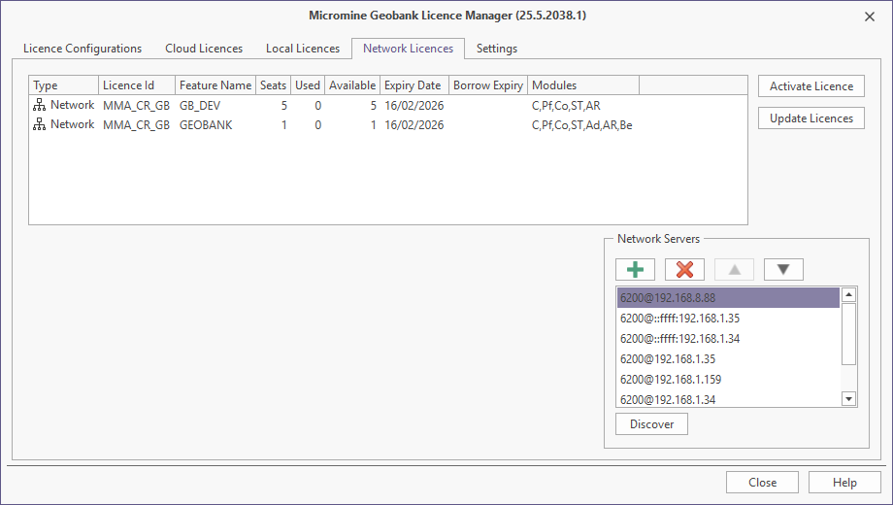Click Discover to find network servers
This screenshot has width=893, height=505.
[652, 424]
